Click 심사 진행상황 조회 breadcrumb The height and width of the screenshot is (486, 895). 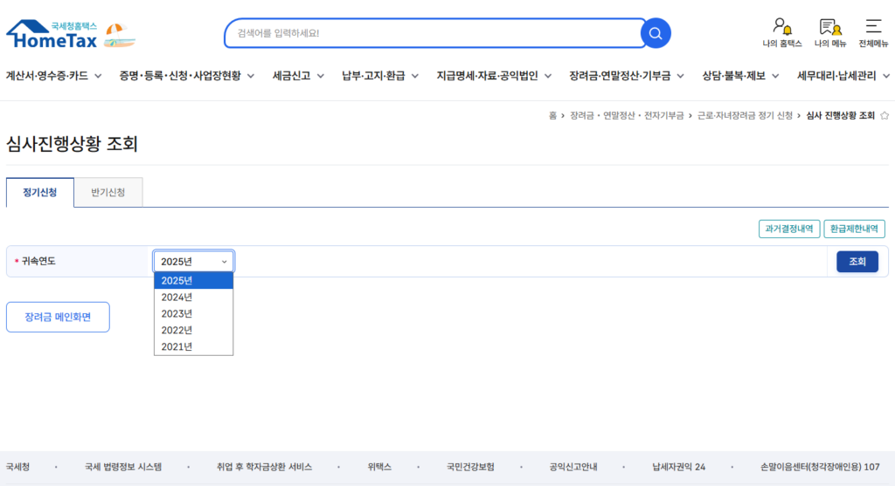[840, 116]
